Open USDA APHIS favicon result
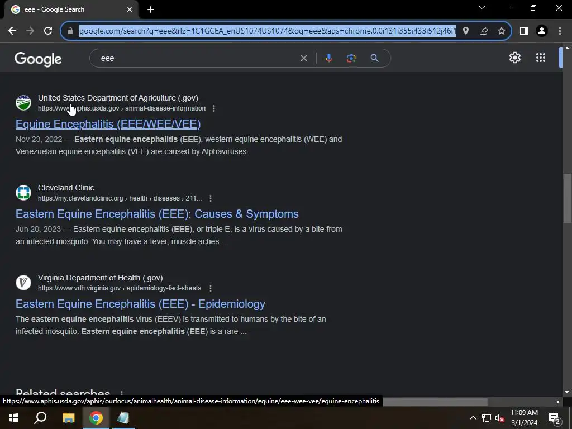572x429 pixels. tap(23, 103)
